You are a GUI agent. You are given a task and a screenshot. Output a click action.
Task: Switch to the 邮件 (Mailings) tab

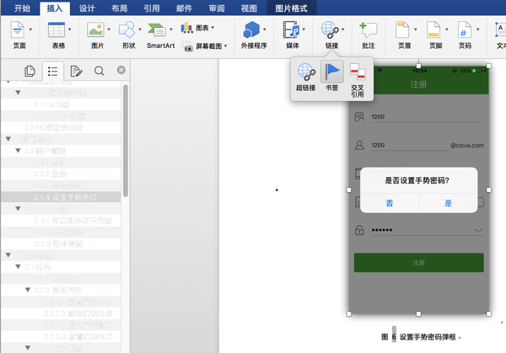pos(184,8)
